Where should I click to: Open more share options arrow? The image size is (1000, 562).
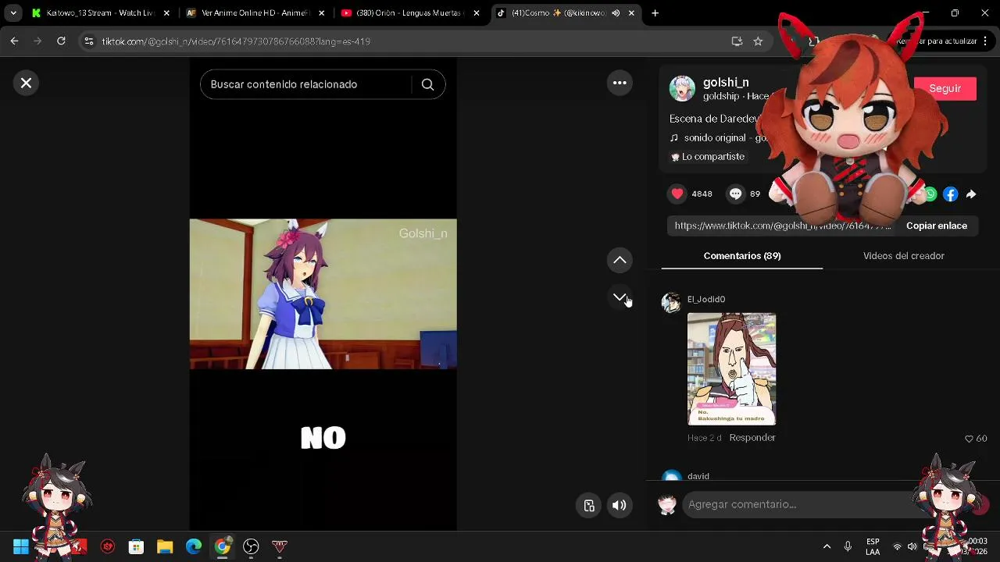coord(971,194)
